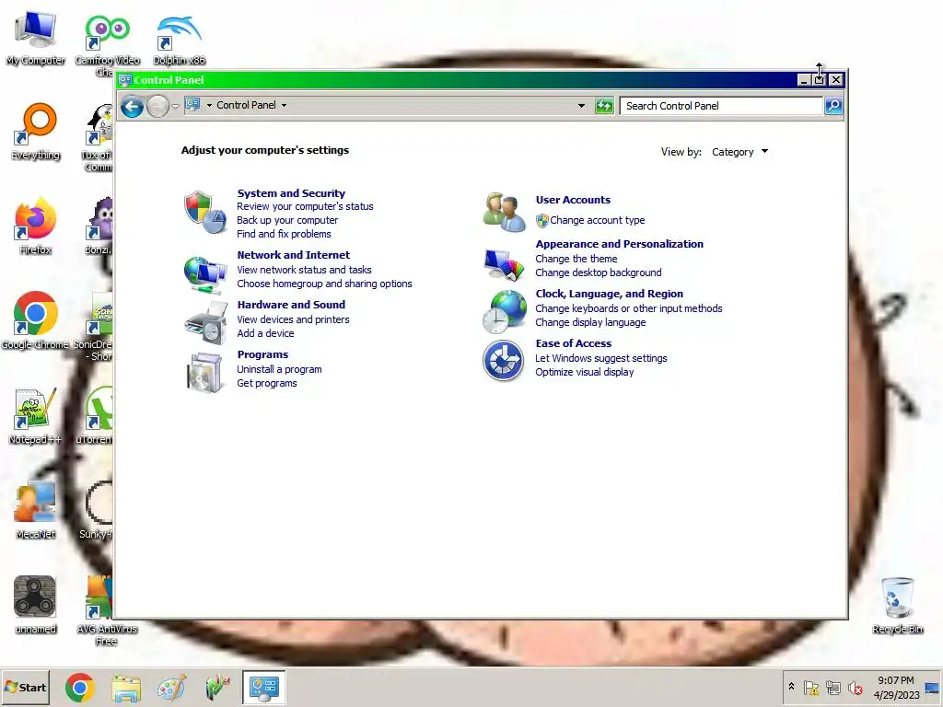
Task: Open Clock, Language, and Region globe icon
Action: pyautogui.click(x=504, y=311)
